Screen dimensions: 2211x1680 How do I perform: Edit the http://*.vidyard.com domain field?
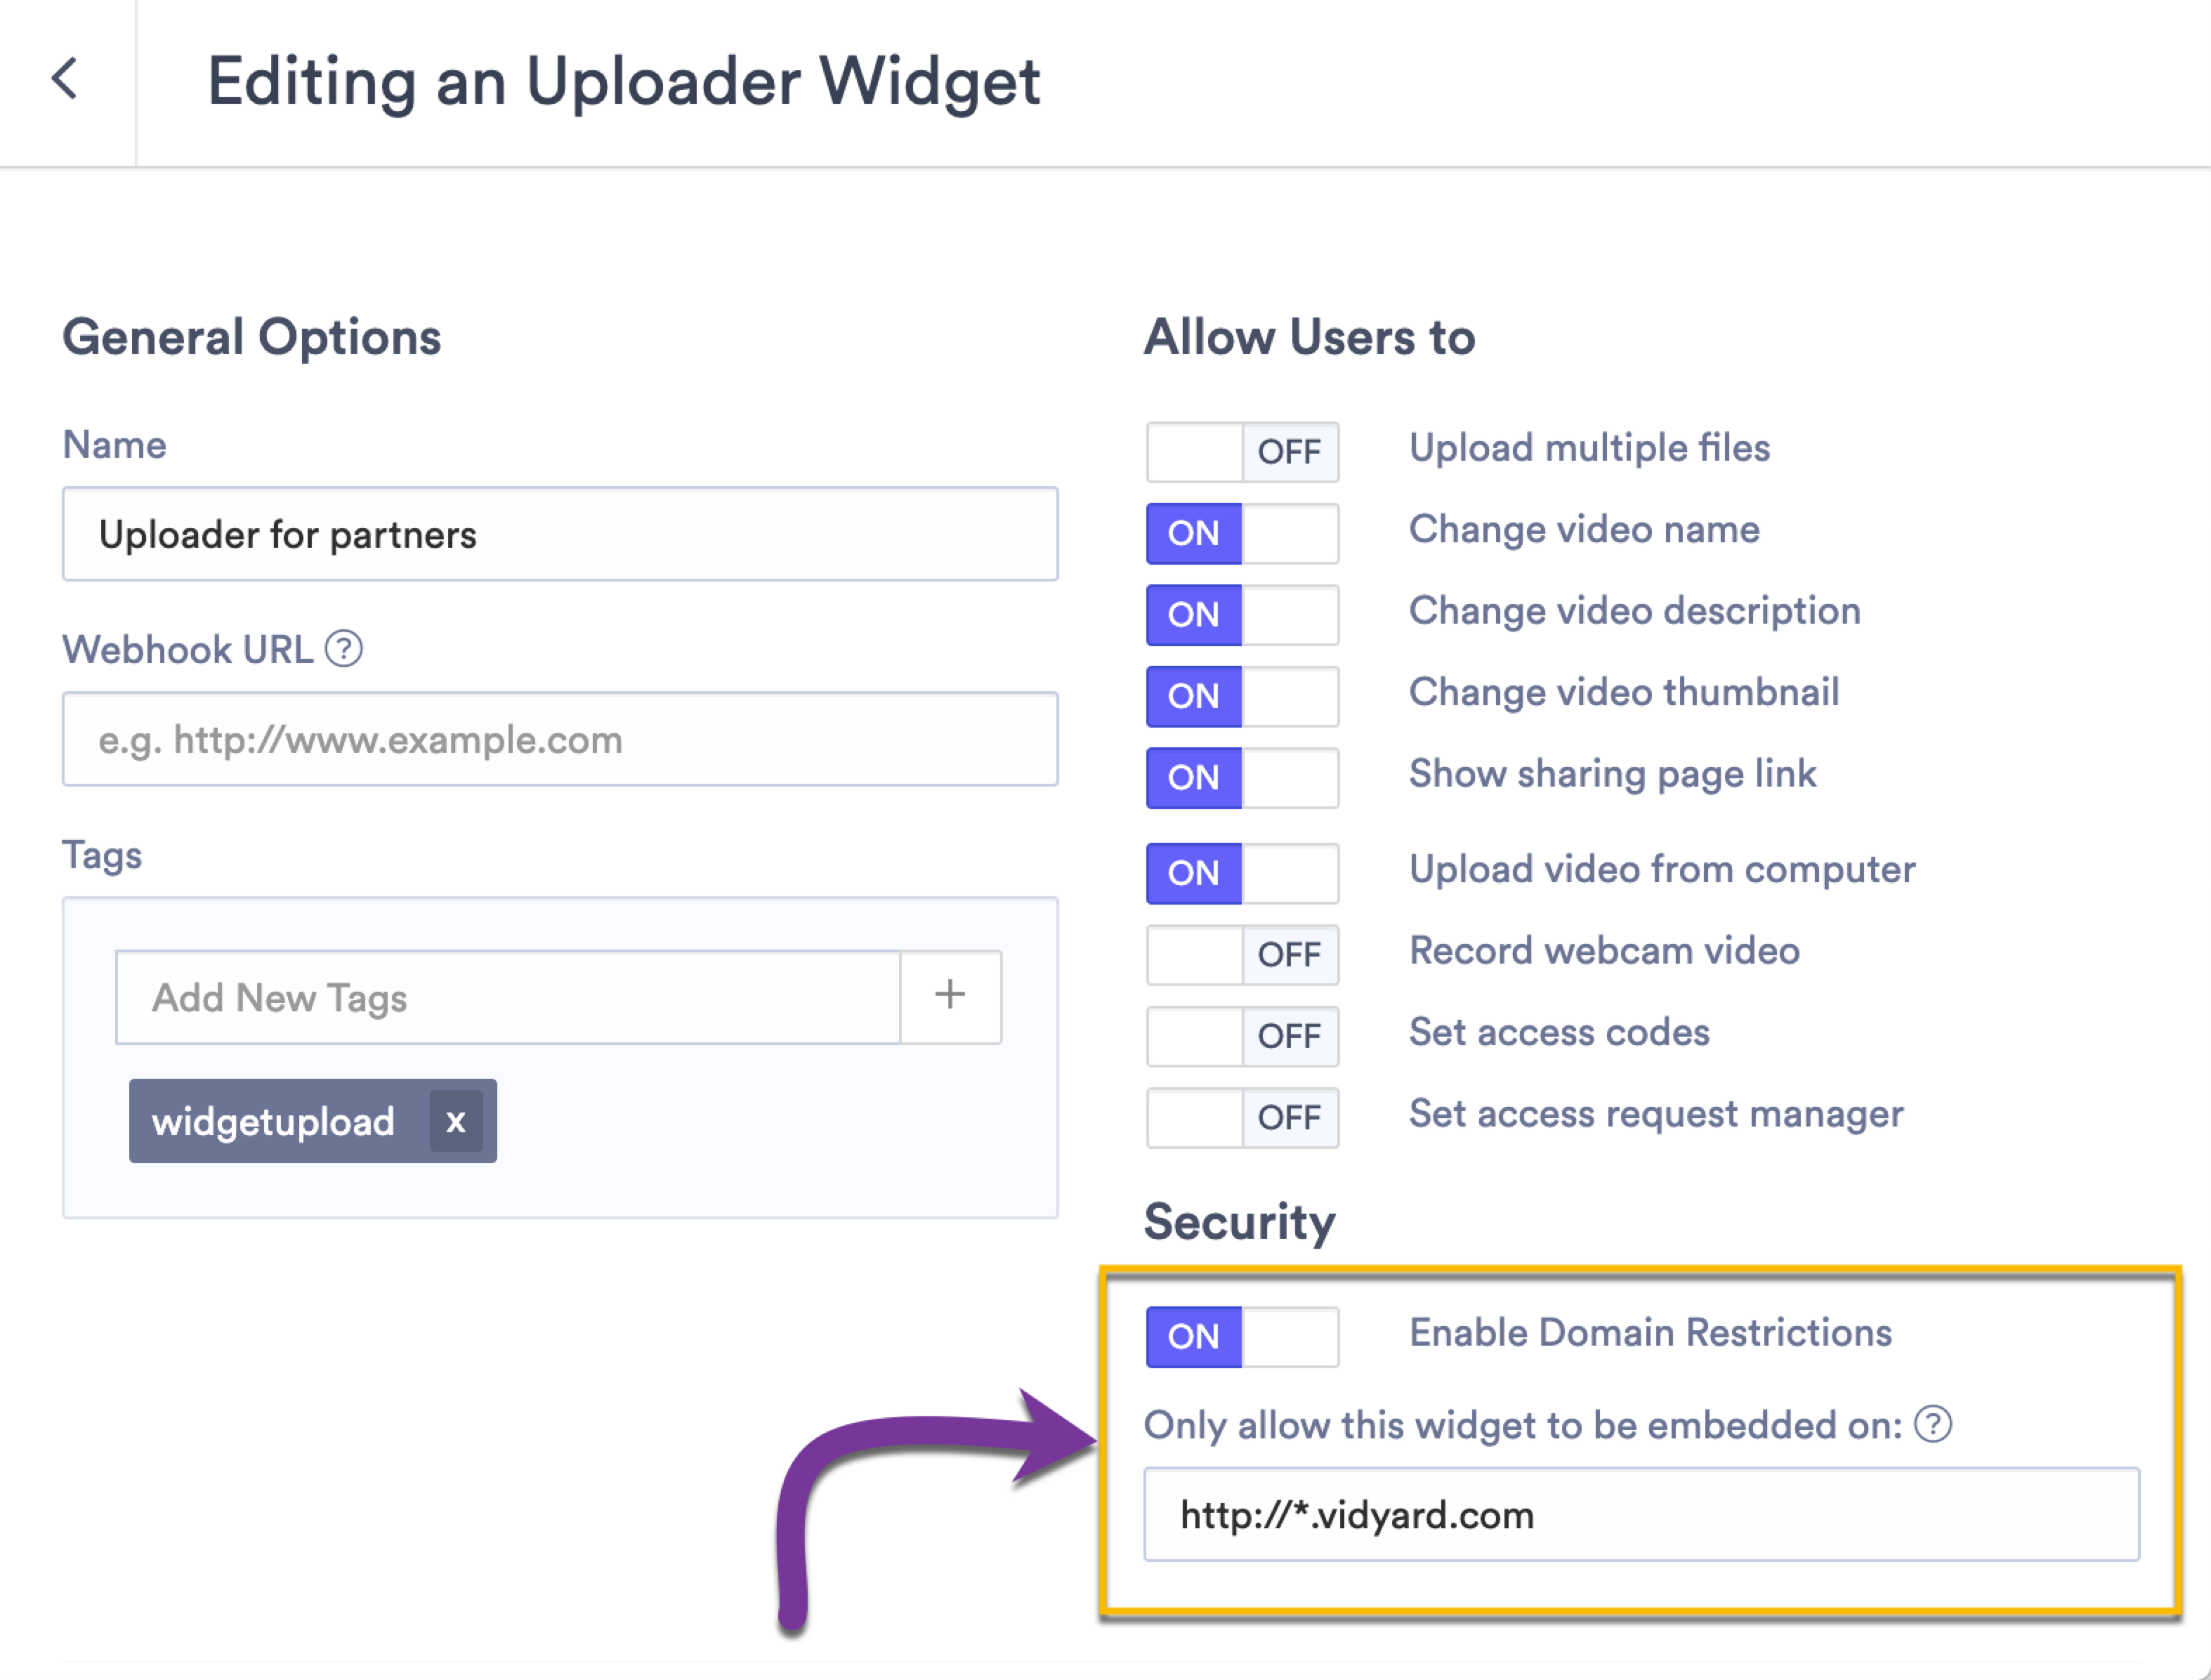[x=1630, y=1516]
